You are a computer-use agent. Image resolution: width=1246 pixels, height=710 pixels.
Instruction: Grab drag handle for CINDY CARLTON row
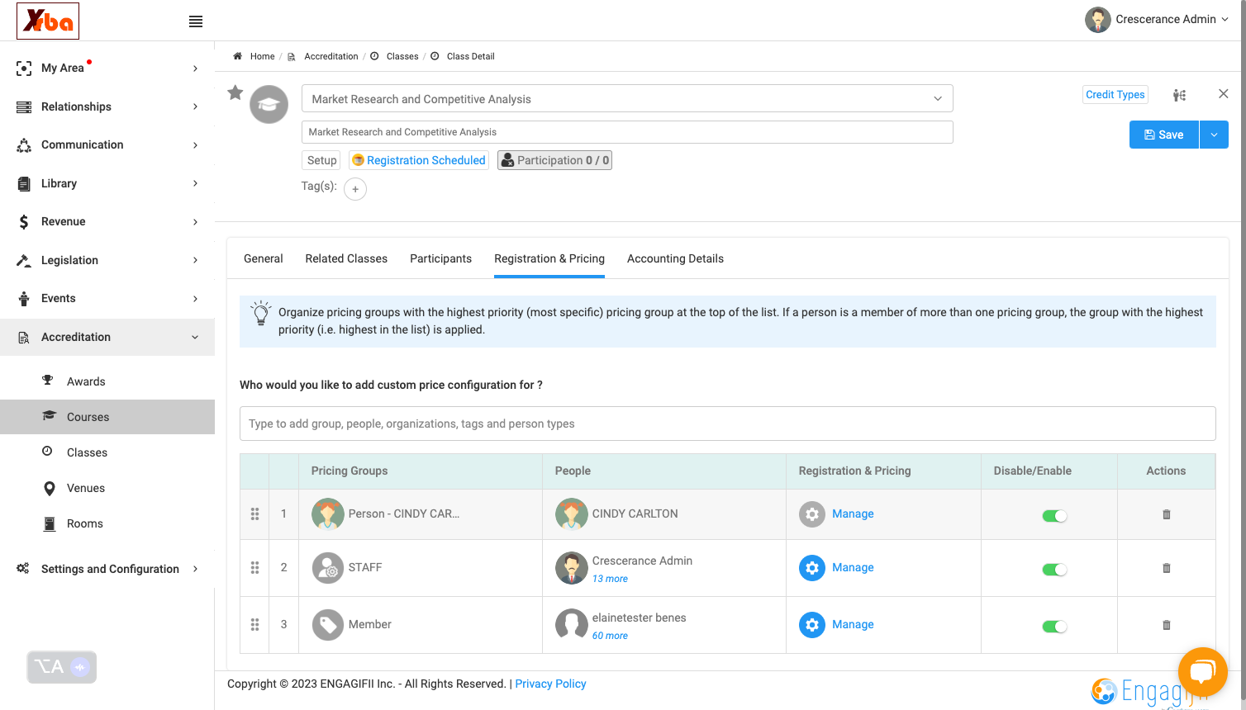pyautogui.click(x=254, y=514)
